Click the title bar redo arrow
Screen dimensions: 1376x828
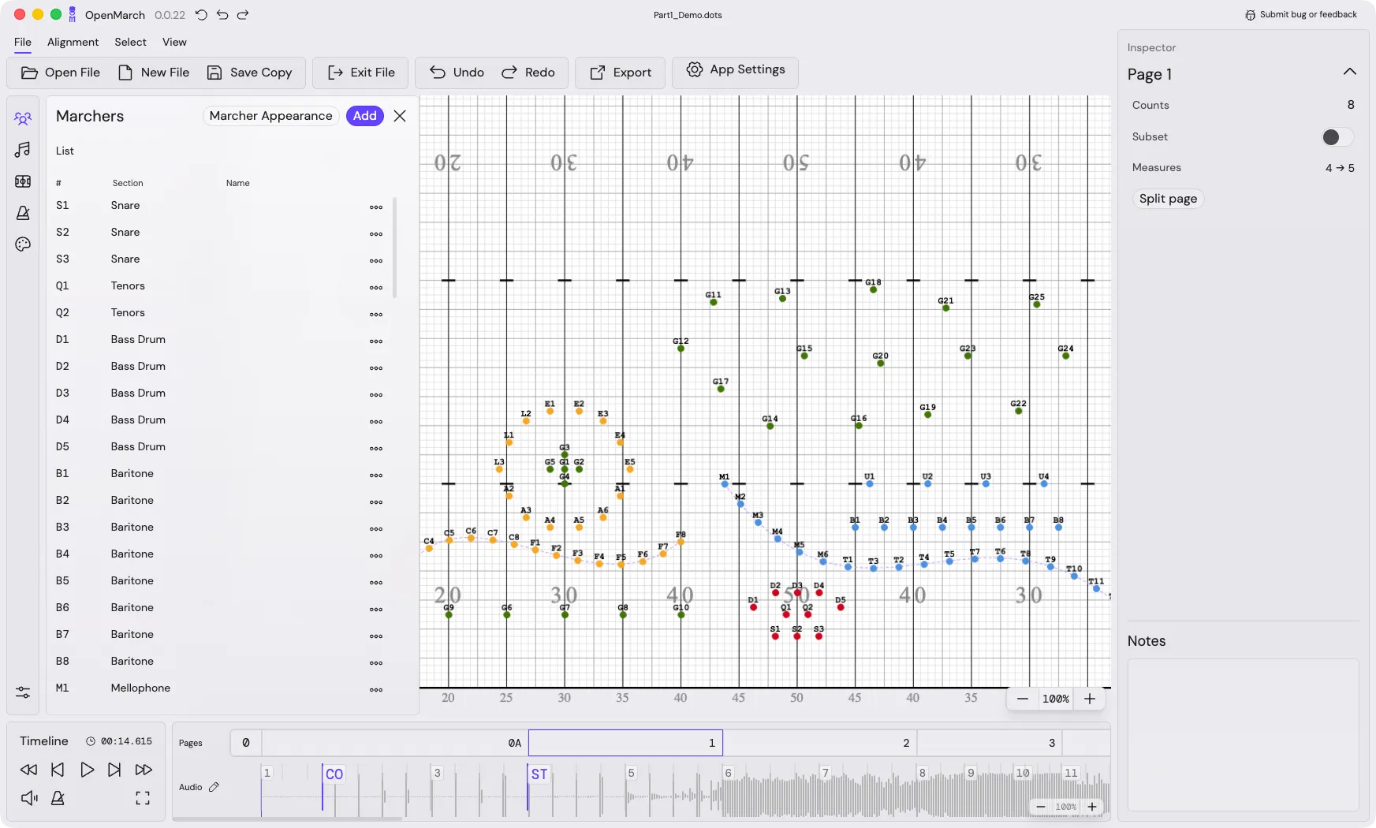[243, 15]
